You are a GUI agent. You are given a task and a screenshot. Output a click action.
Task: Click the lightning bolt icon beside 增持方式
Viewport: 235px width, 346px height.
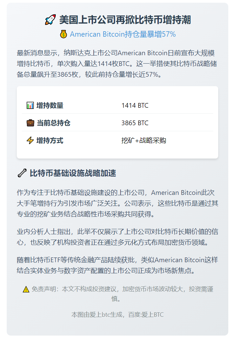coord(30,140)
